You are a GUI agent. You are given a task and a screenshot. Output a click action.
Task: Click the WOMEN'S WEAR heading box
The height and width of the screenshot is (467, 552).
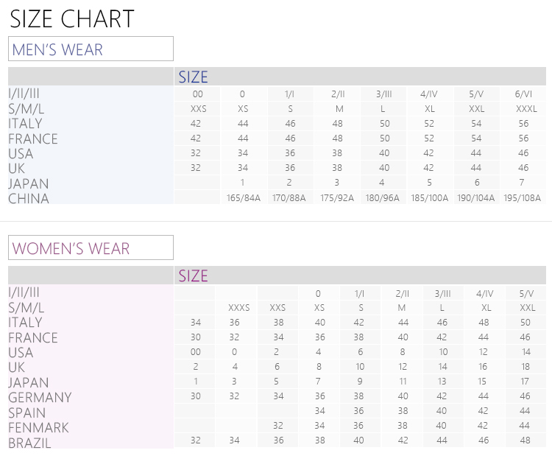tap(91, 247)
